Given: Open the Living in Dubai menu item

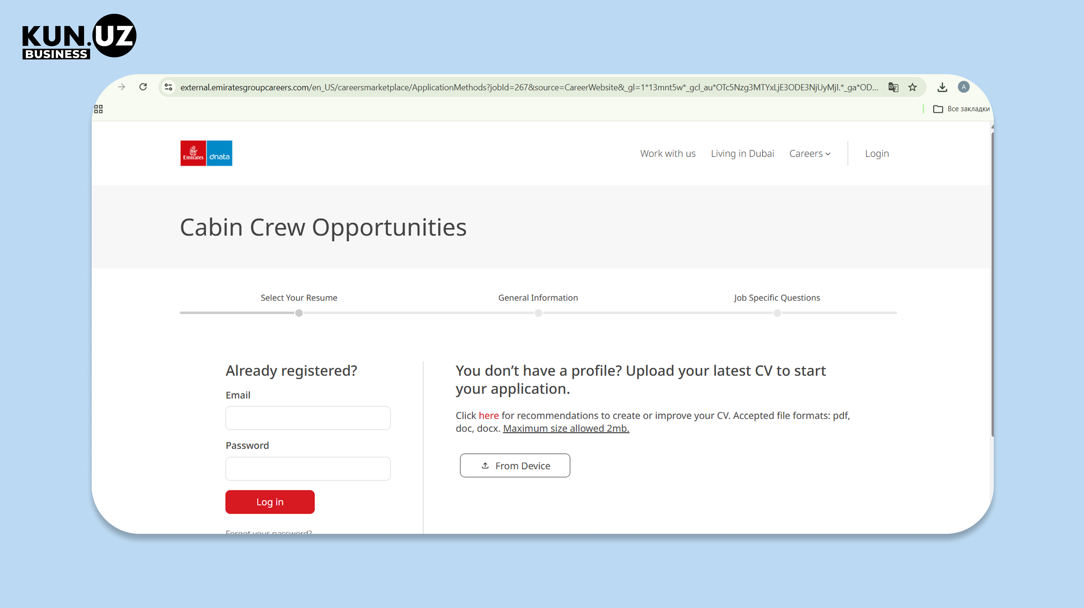Looking at the screenshot, I should pos(742,153).
